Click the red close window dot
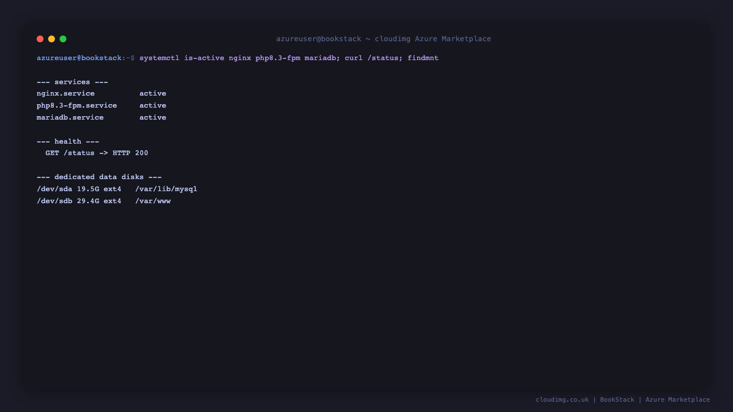The height and width of the screenshot is (412, 733). coord(40,39)
